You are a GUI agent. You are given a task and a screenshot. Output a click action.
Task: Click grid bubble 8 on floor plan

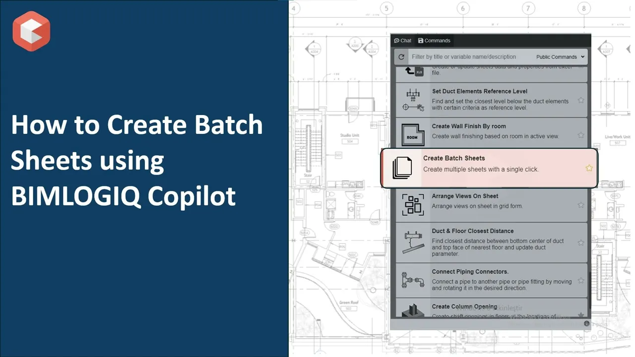tap(584, 8)
